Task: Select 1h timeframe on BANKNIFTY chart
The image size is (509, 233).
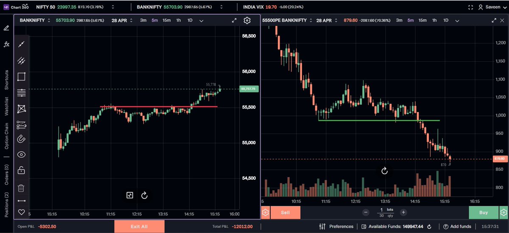Action: (179, 20)
